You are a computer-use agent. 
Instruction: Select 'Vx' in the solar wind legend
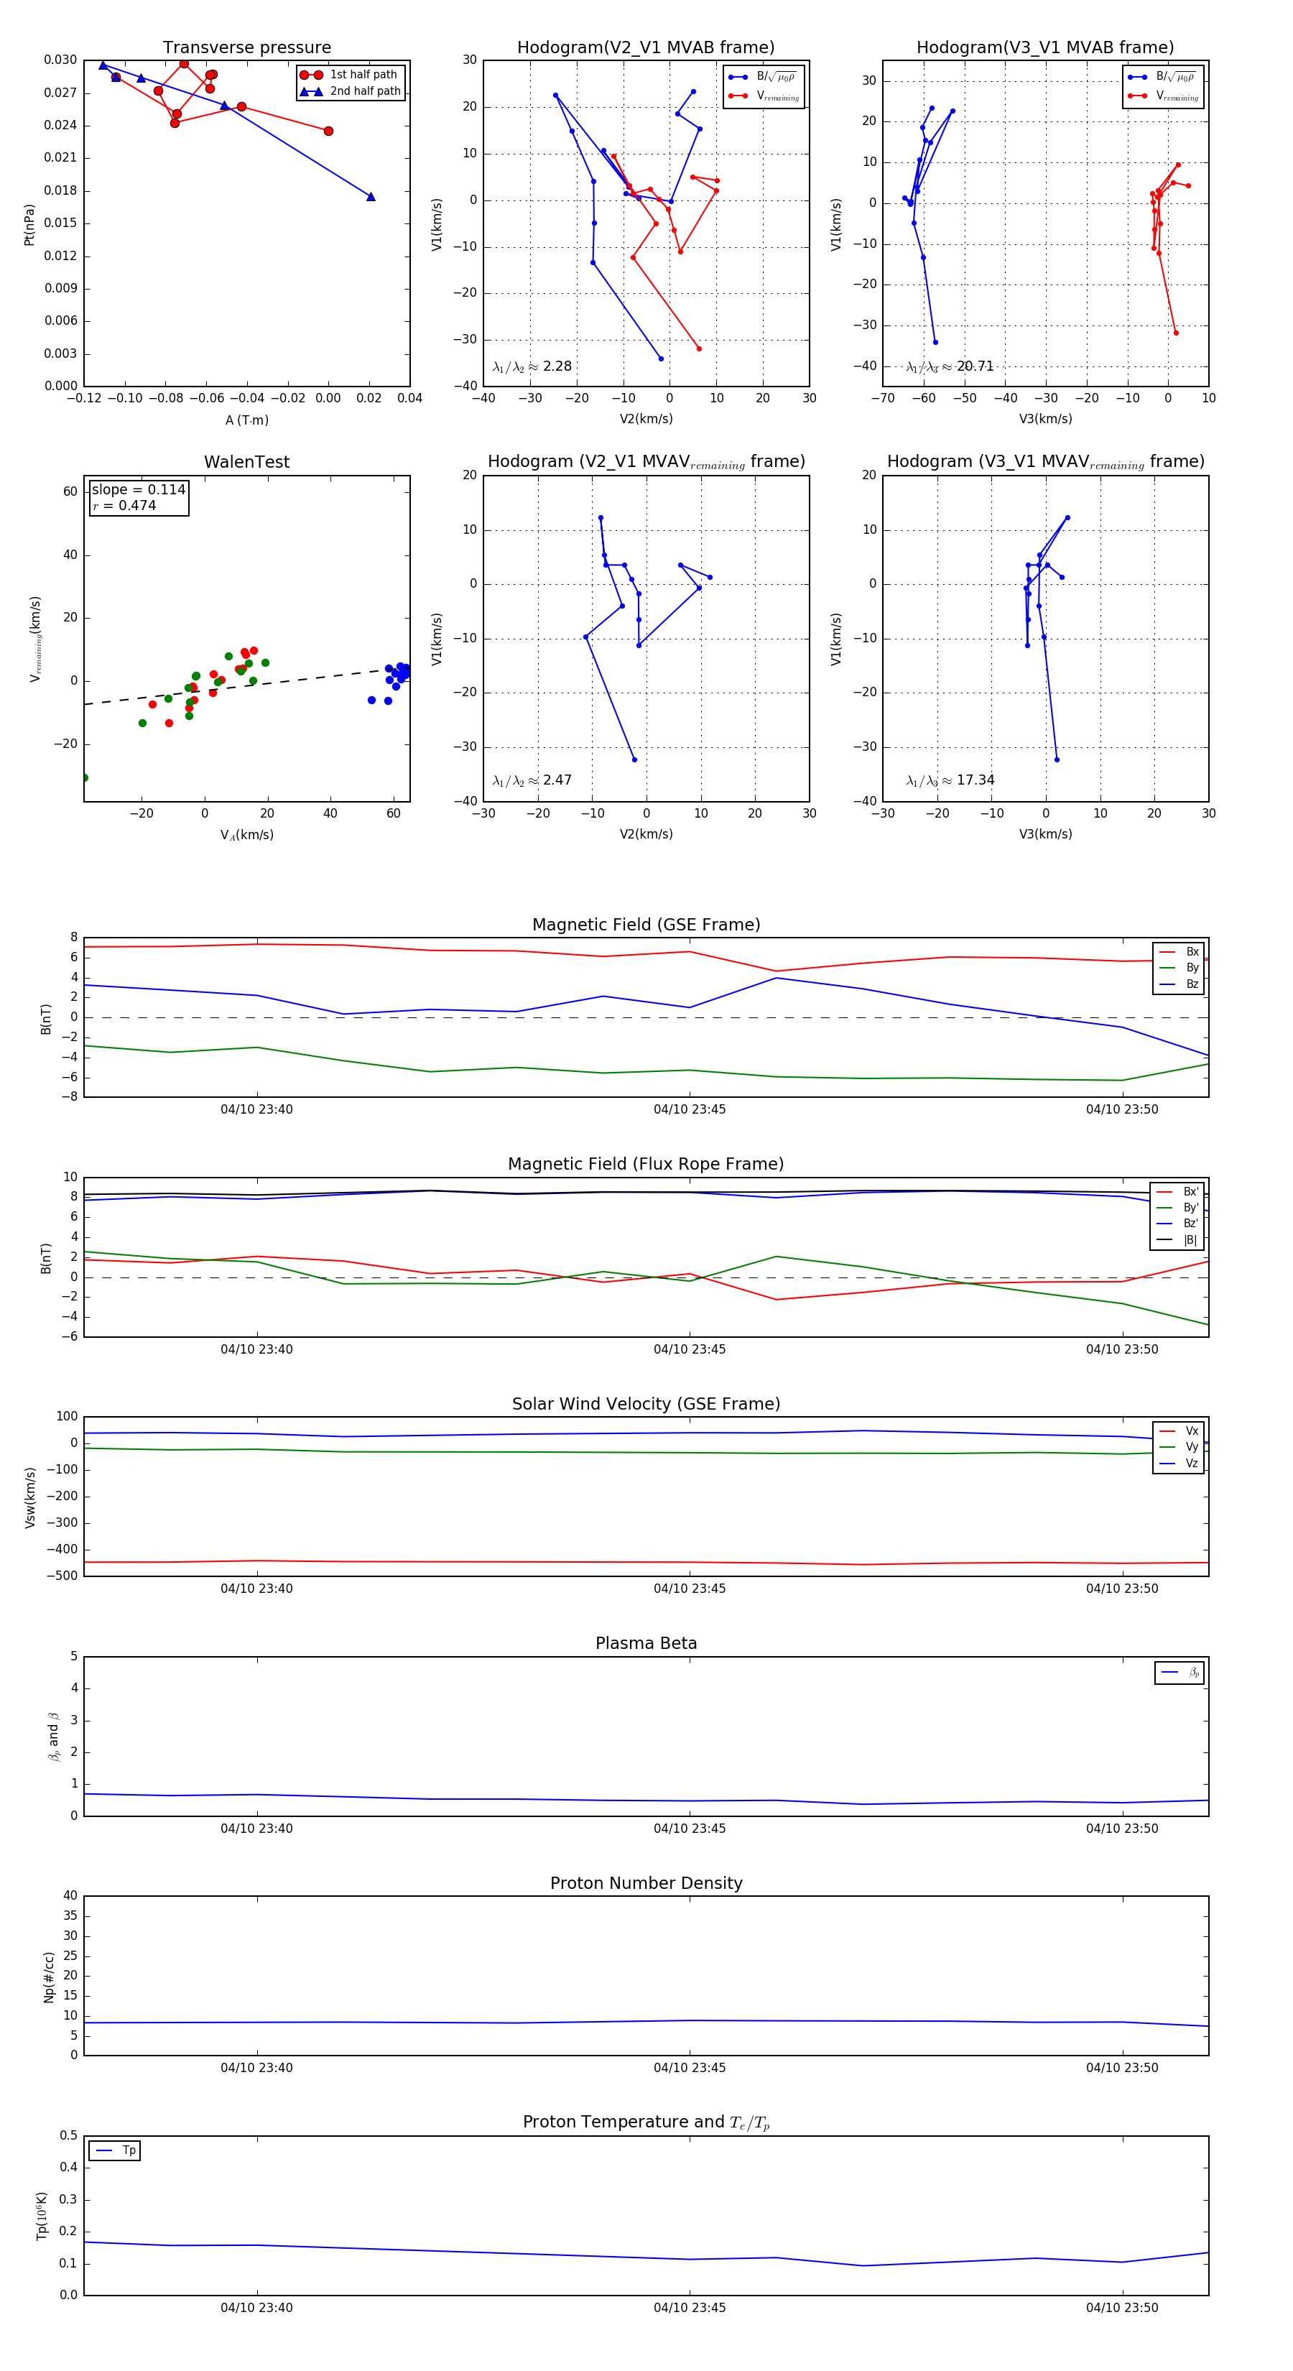point(1179,1431)
